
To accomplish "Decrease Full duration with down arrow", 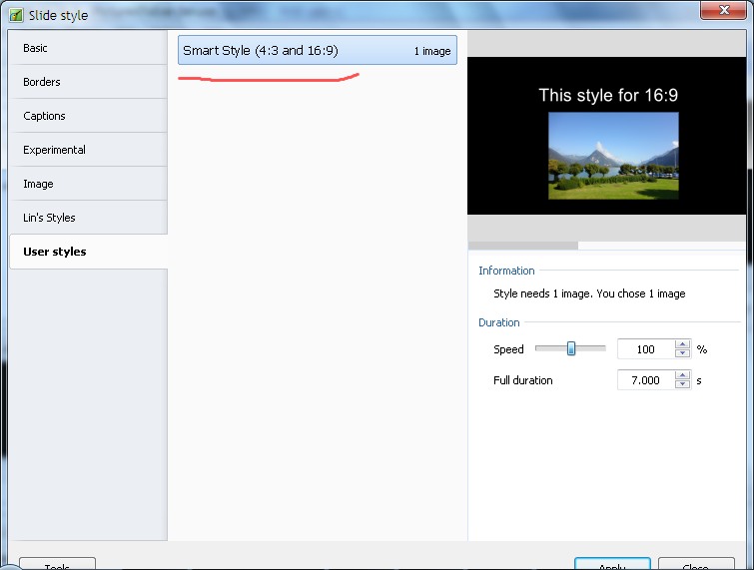I will (x=683, y=385).
